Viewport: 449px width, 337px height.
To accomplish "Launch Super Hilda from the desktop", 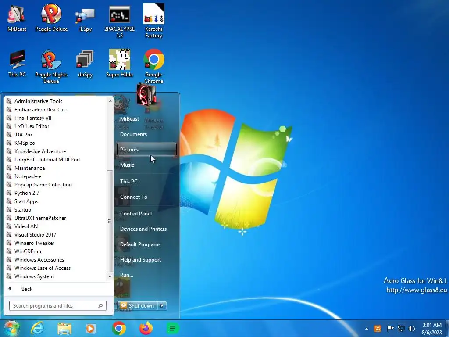I will (x=119, y=63).
